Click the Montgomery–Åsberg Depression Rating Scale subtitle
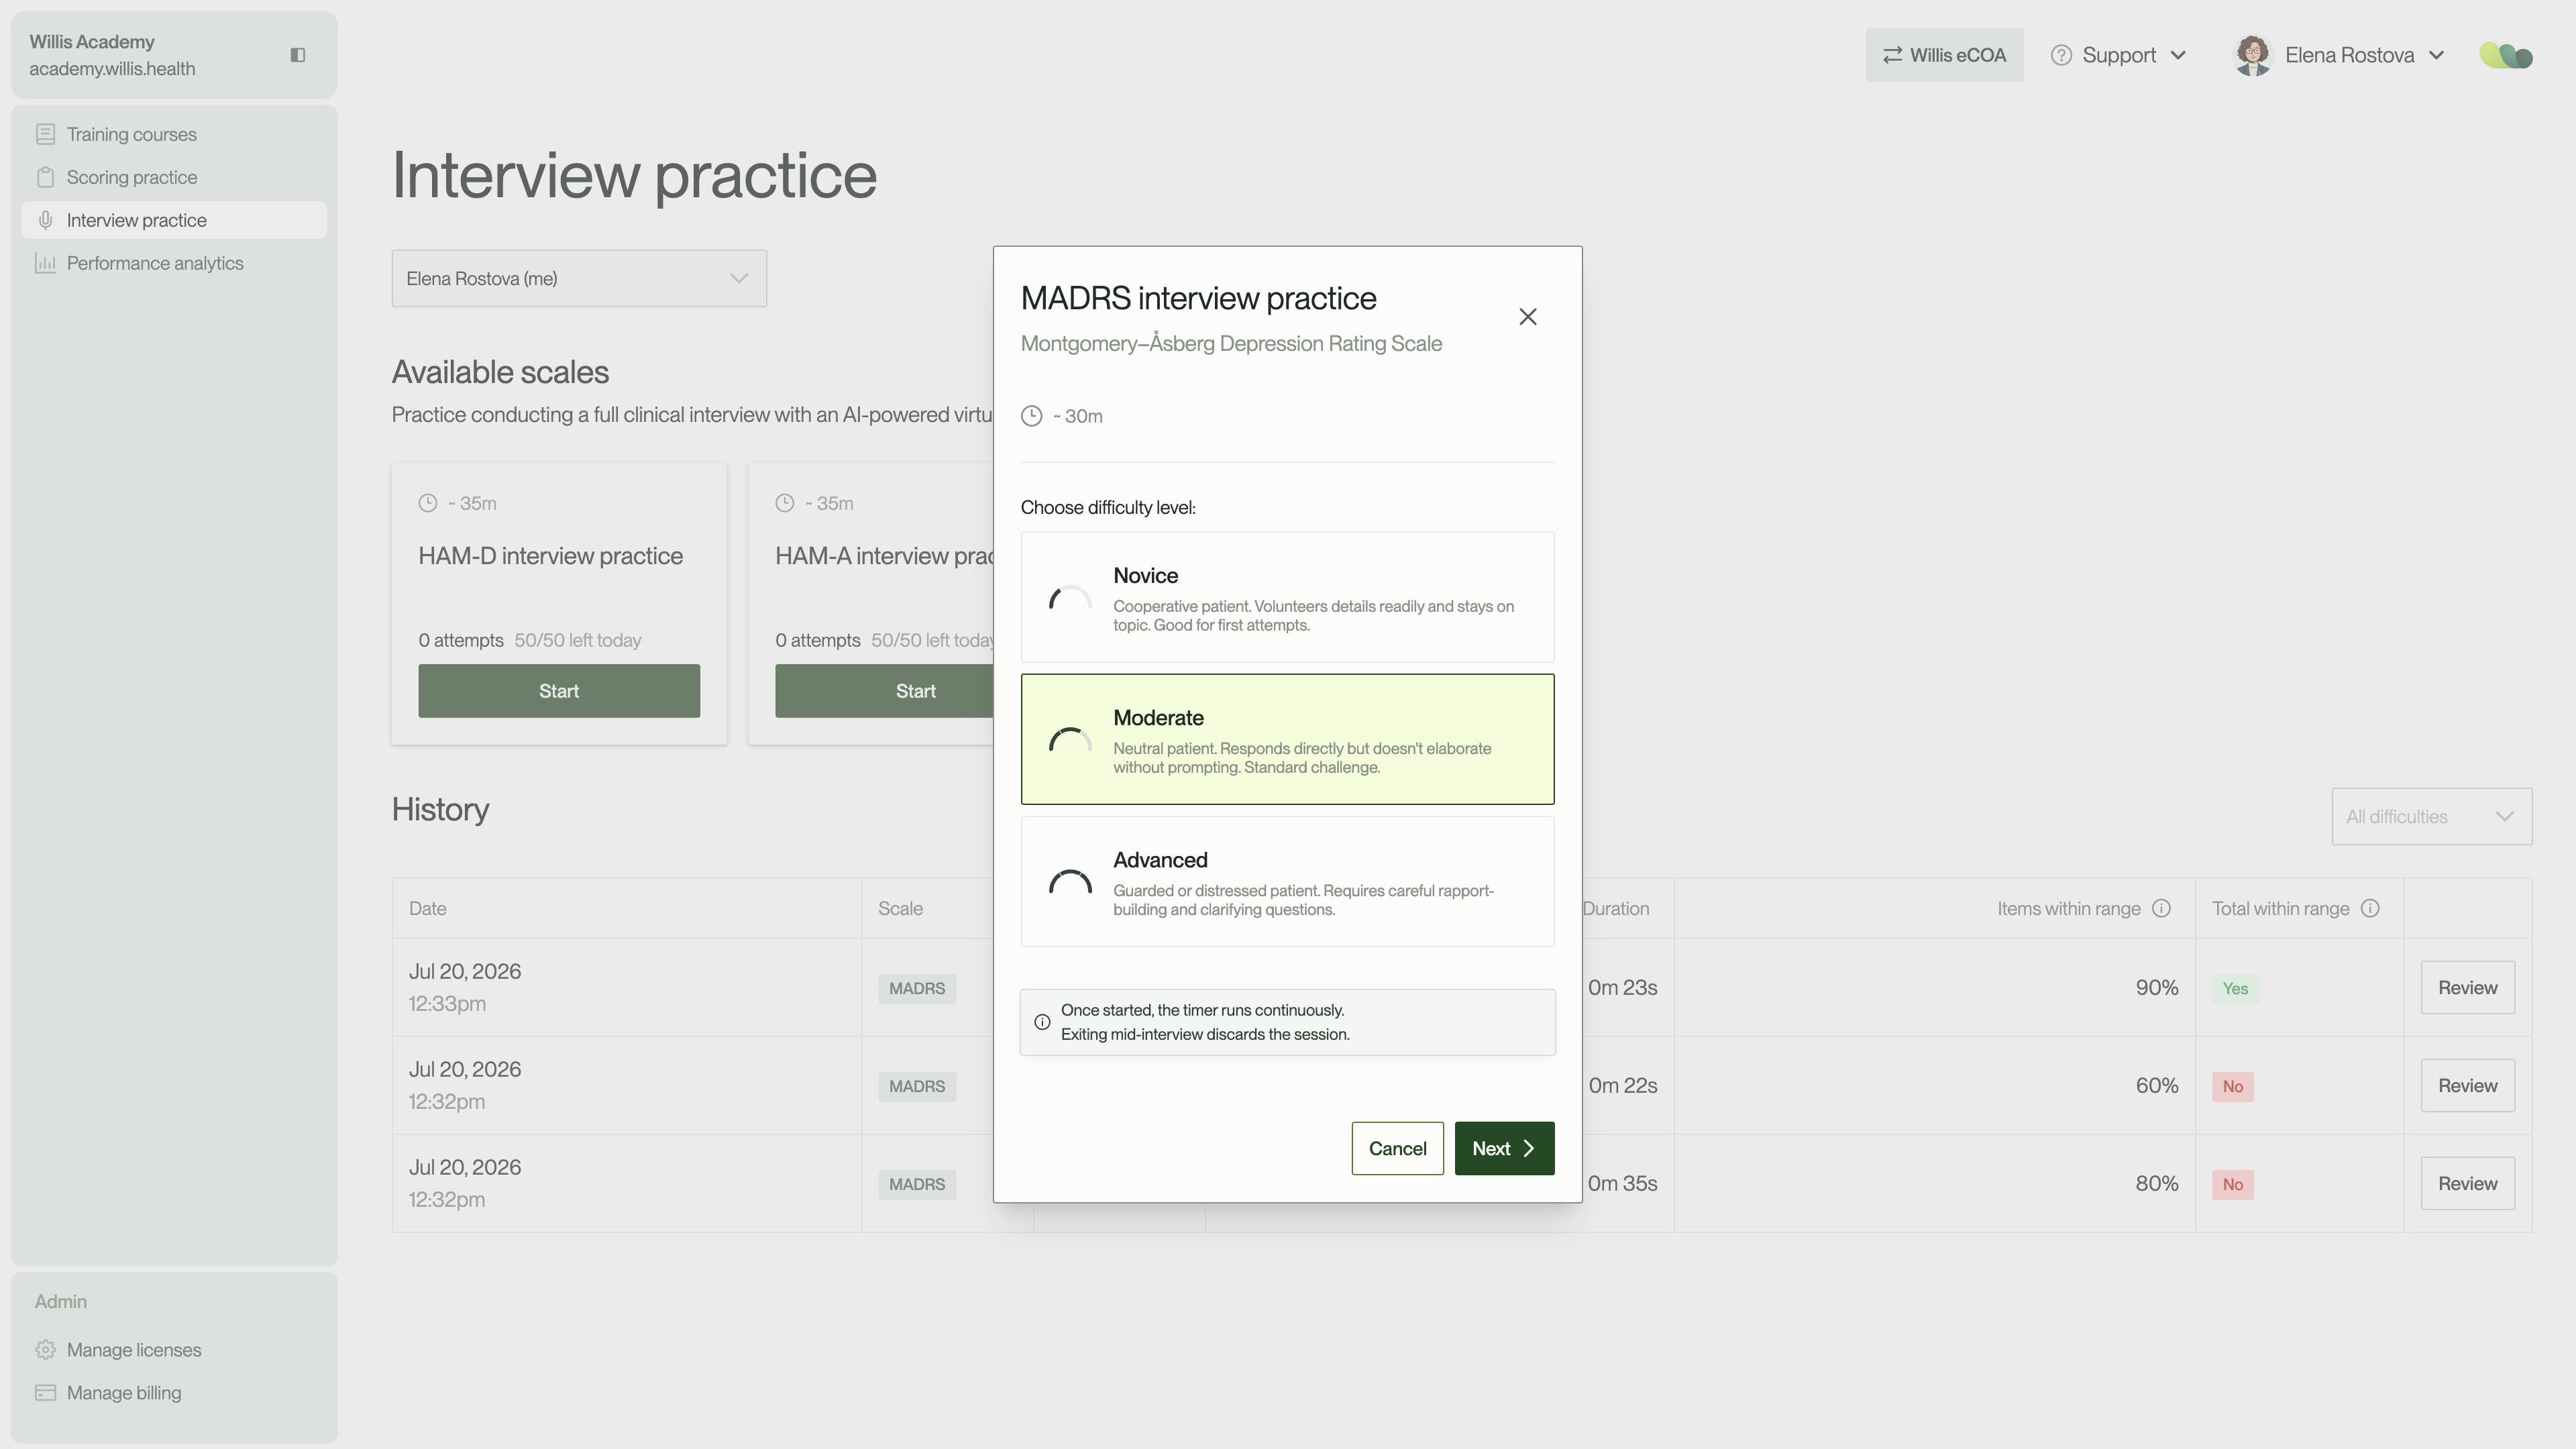Image resolution: width=2576 pixels, height=1449 pixels. coord(1231,343)
